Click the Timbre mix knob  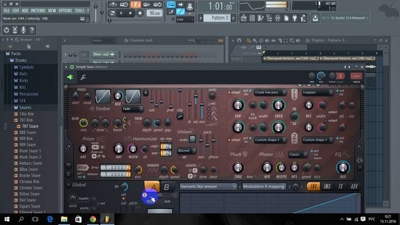pos(118,96)
